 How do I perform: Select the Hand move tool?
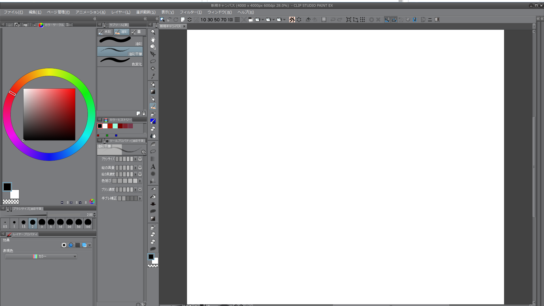pos(153,39)
